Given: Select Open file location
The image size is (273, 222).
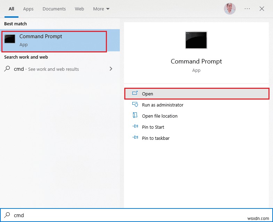Looking at the screenshot, I should 197,116.
